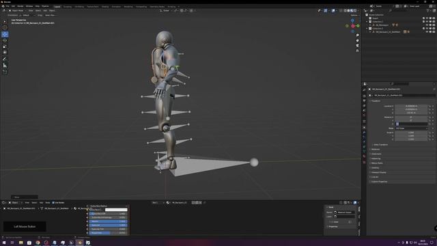This screenshot has width=437, height=246.
Task: Open Material properties tab
Action: pos(364,156)
